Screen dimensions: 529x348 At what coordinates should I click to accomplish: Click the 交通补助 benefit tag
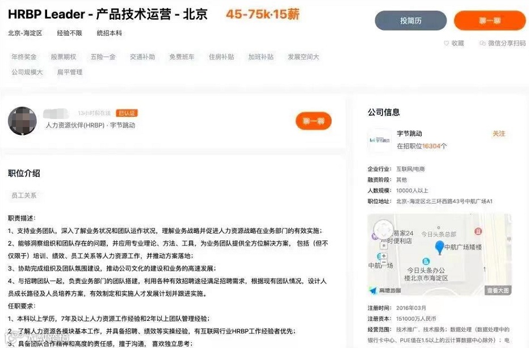(x=142, y=57)
